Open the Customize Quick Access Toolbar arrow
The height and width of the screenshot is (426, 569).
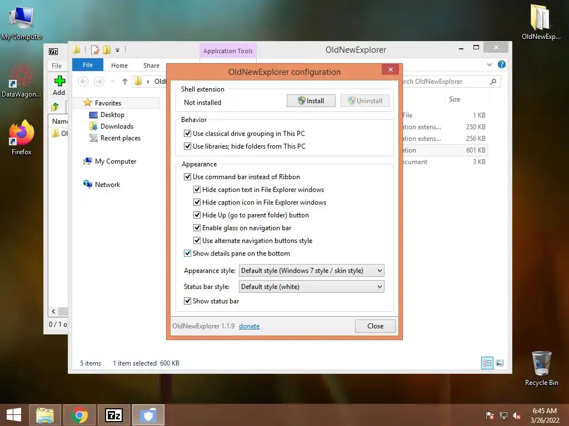(x=118, y=50)
